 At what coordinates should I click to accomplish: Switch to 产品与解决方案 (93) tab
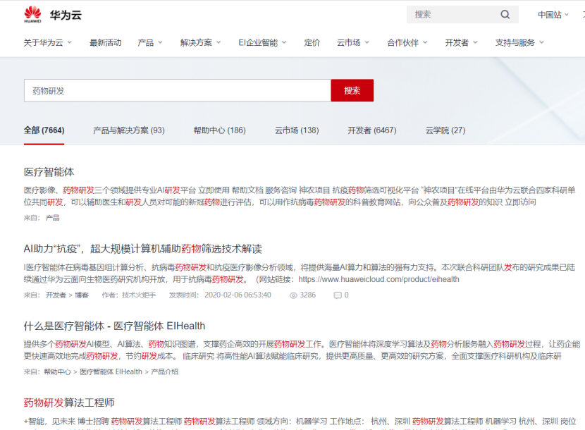129,130
